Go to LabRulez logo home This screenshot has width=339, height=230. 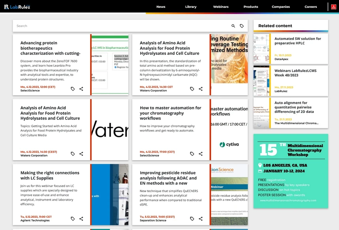(x=17, y=7)
